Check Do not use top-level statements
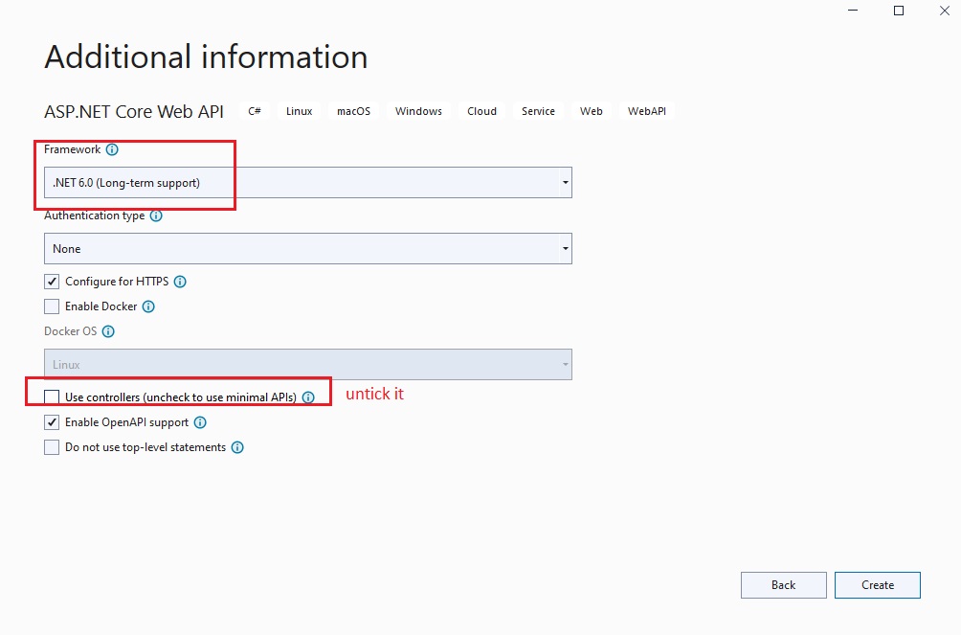This screenshot has height=635, width=961. tap(52, 448)
